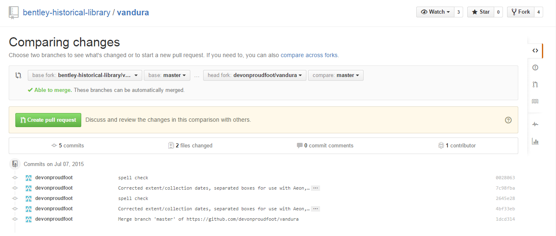Open commit hash 4bf33eb
Viewport: 556px width, 236px height.
505,209
